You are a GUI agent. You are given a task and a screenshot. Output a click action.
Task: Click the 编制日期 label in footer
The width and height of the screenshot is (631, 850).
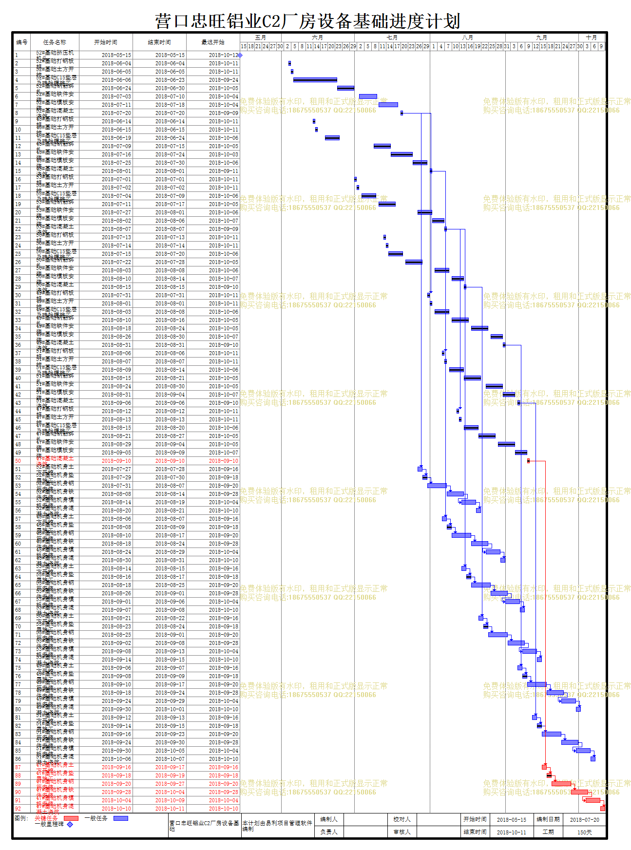coord(548,819)
